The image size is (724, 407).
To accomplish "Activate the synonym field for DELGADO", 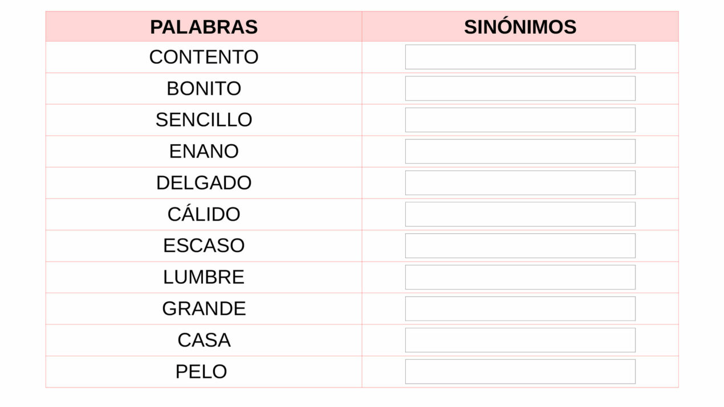I will (520, 182).
